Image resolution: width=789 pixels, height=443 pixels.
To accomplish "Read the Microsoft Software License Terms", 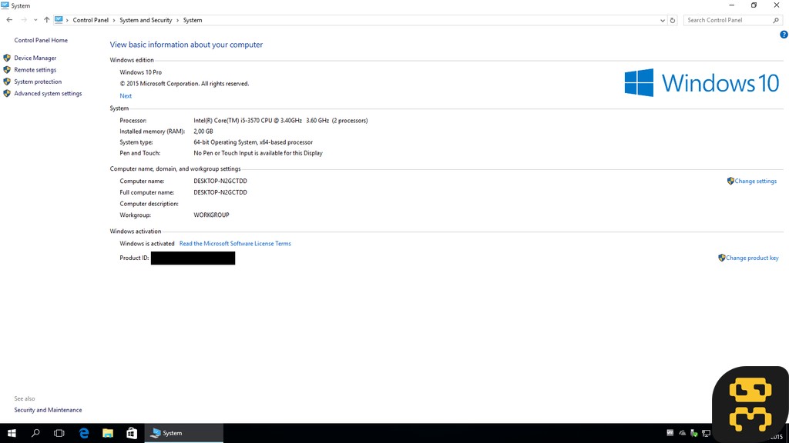I will coord(235,244).
